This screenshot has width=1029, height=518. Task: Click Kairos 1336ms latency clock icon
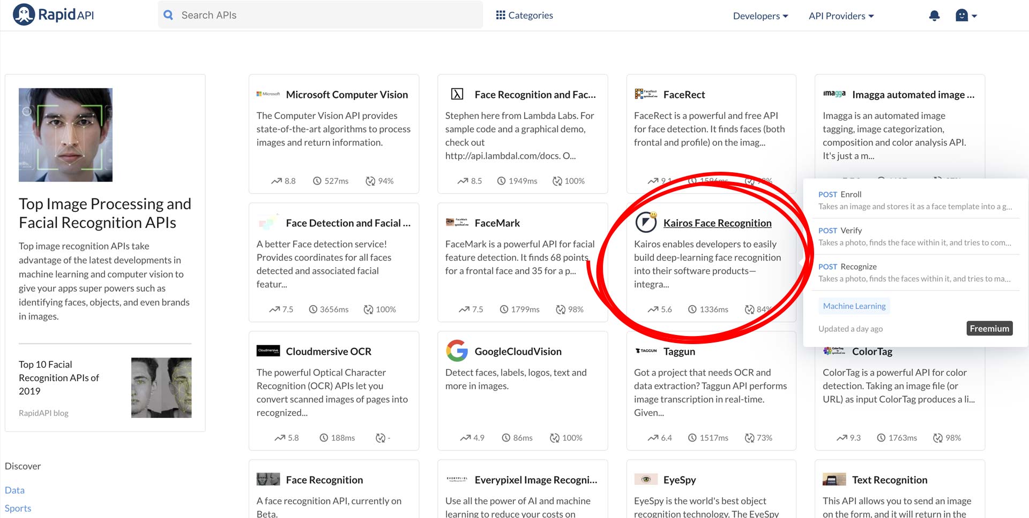[x=692, y=309]
